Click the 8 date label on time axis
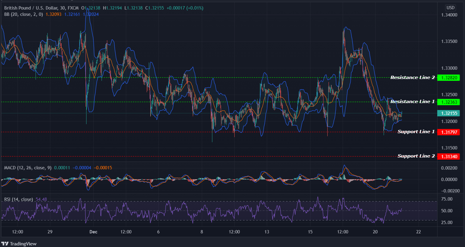Viewport: 465px width, 247px height. tap(202, 232)
